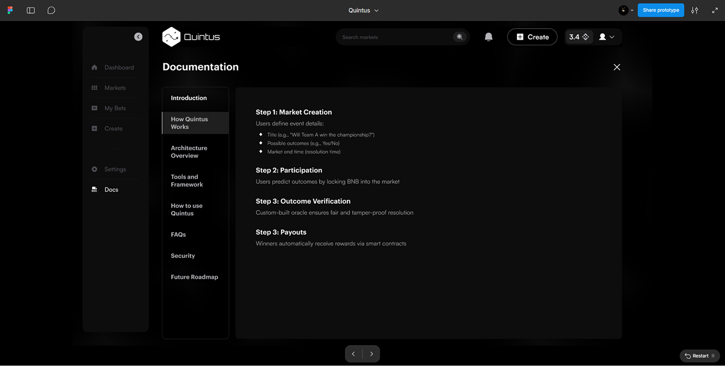Viewport: 725px width, 366px height.
Task: Click the Documentation heading
Action: tap(200, 67)
